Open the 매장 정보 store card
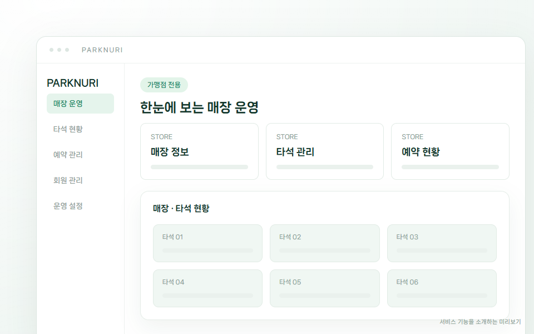 [x=199, y=151]
